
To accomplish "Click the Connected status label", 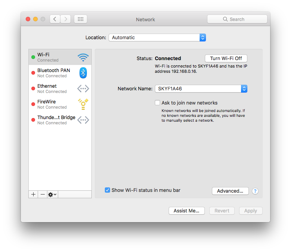I will (x=168, y=59).
